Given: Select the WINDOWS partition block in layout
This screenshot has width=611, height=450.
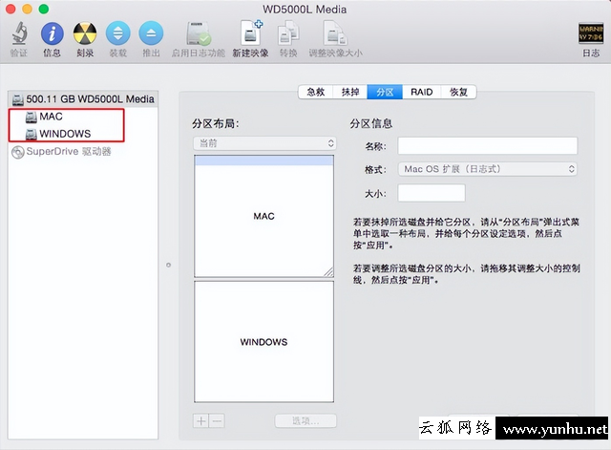Looking at the screenshot, I should point(263,342).
